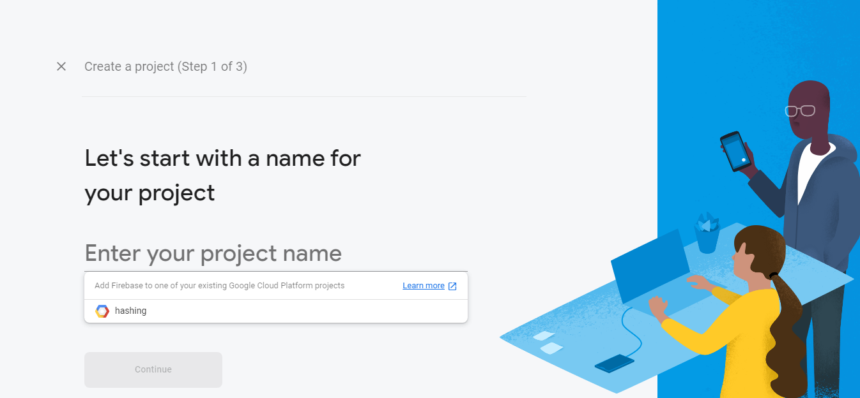This screenshot has height=398, width=860.
Task: Click the smartphone held by the standing man
Action: click(735, 151)
